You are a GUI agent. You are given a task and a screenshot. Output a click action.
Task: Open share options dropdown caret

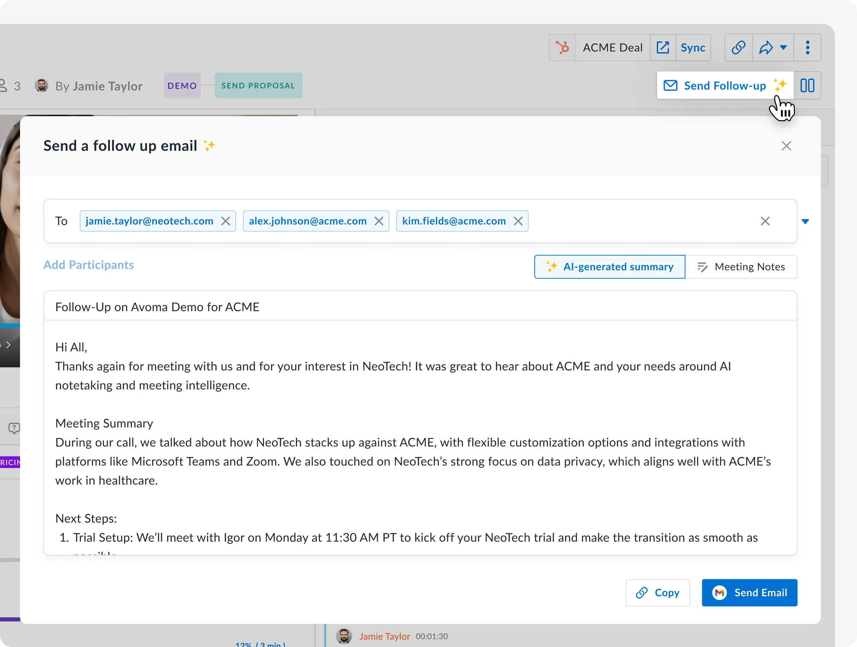click(x=783, y=48)
